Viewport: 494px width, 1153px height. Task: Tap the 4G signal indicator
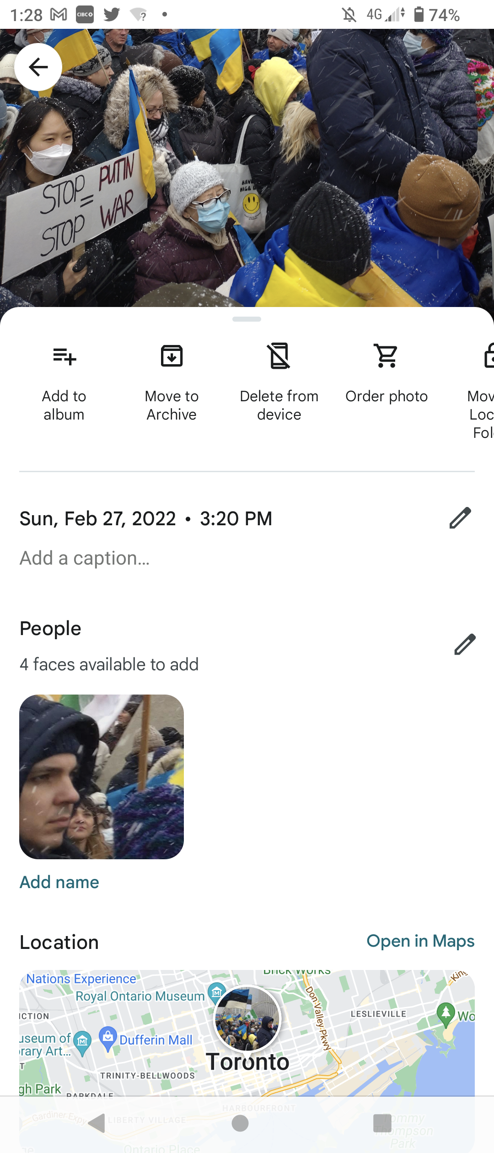(385, 15)
